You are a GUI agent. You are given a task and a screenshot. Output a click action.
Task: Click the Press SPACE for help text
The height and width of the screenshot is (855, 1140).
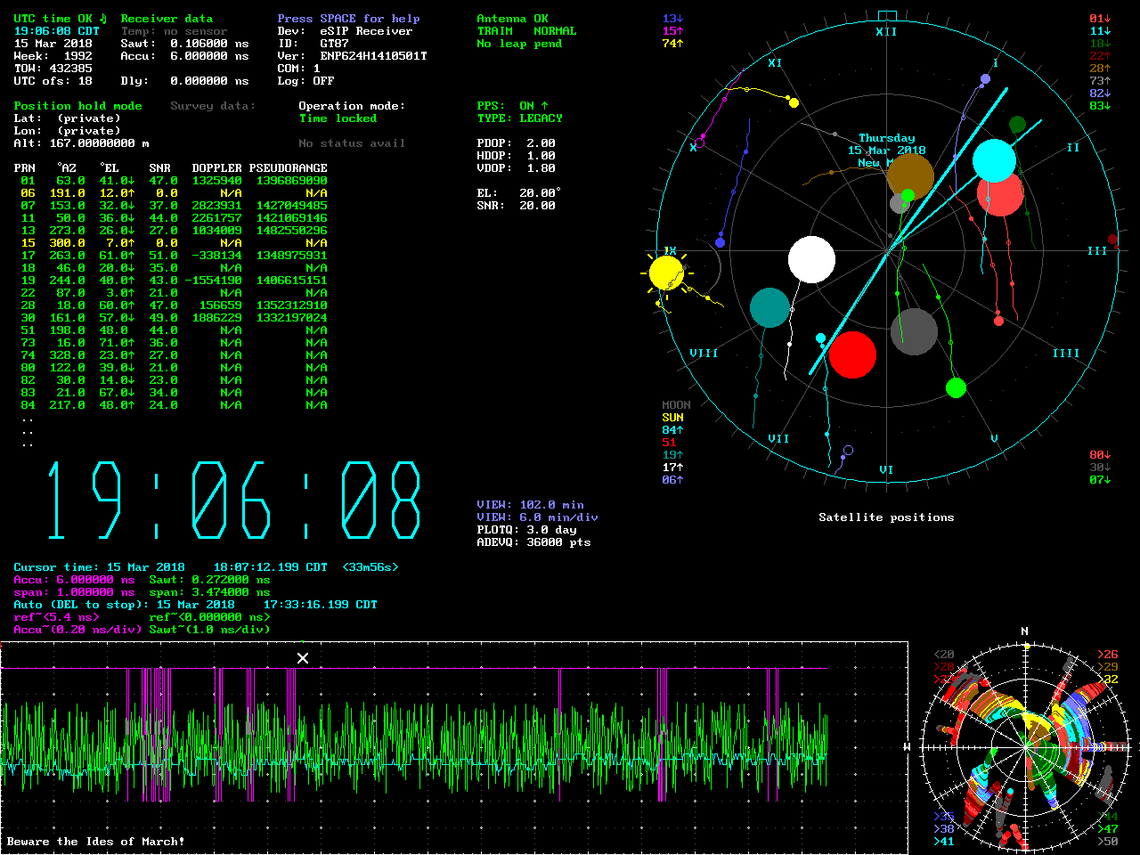(x=348, y=19)
